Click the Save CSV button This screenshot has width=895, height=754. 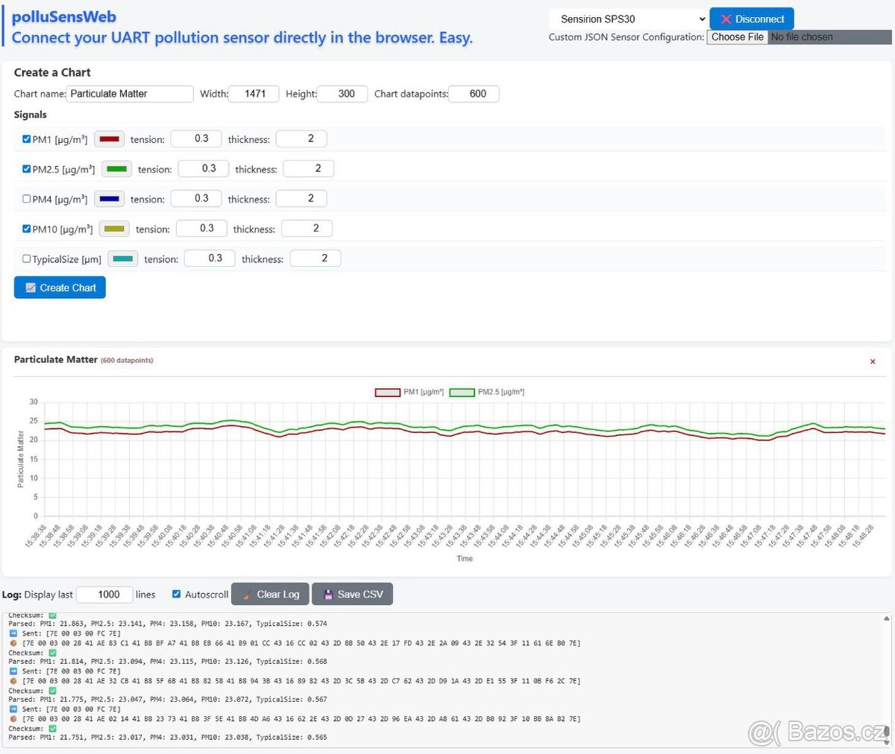tap(352, 595)
